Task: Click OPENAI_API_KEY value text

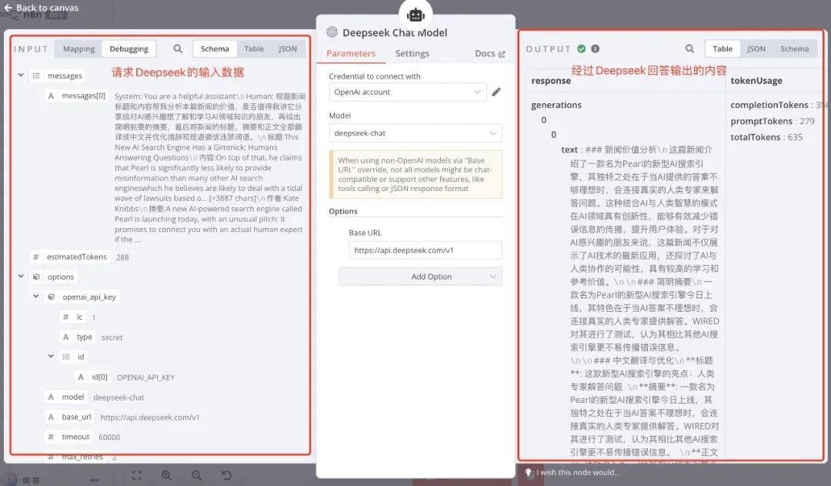Action: click(145, 377)
